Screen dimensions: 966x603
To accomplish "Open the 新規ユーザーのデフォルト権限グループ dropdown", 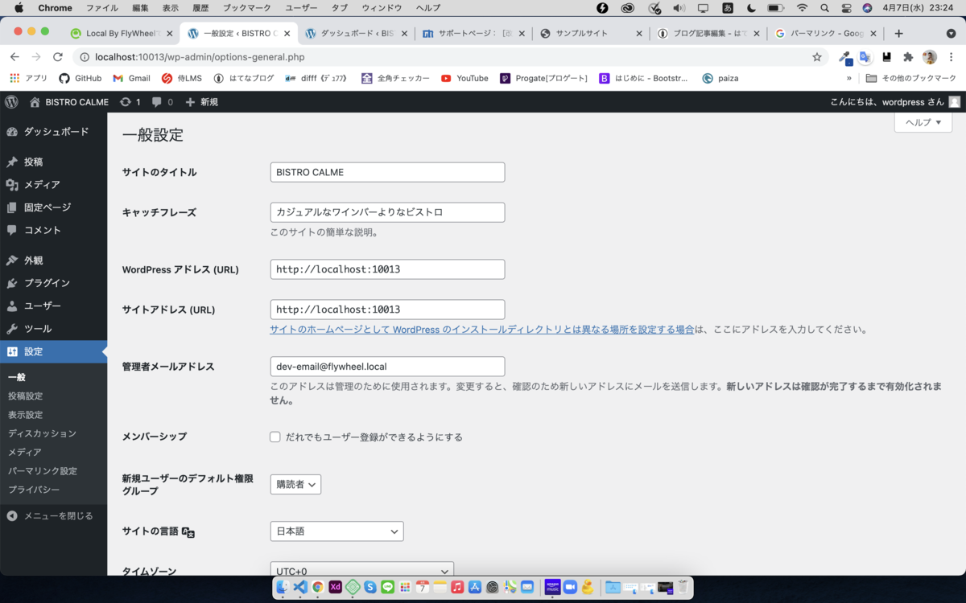I will (x=295, y=484).
